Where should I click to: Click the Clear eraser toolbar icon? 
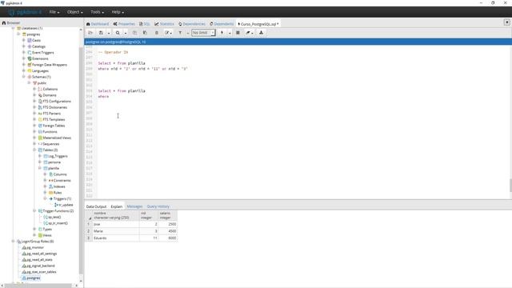pyautogui.click(x=248, y=33)
